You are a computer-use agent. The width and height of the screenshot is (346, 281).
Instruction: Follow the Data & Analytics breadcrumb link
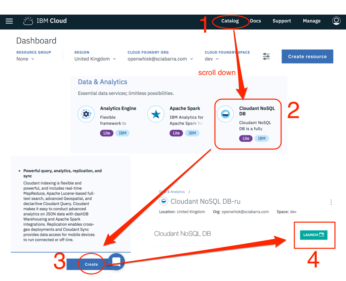click(172, 192)
